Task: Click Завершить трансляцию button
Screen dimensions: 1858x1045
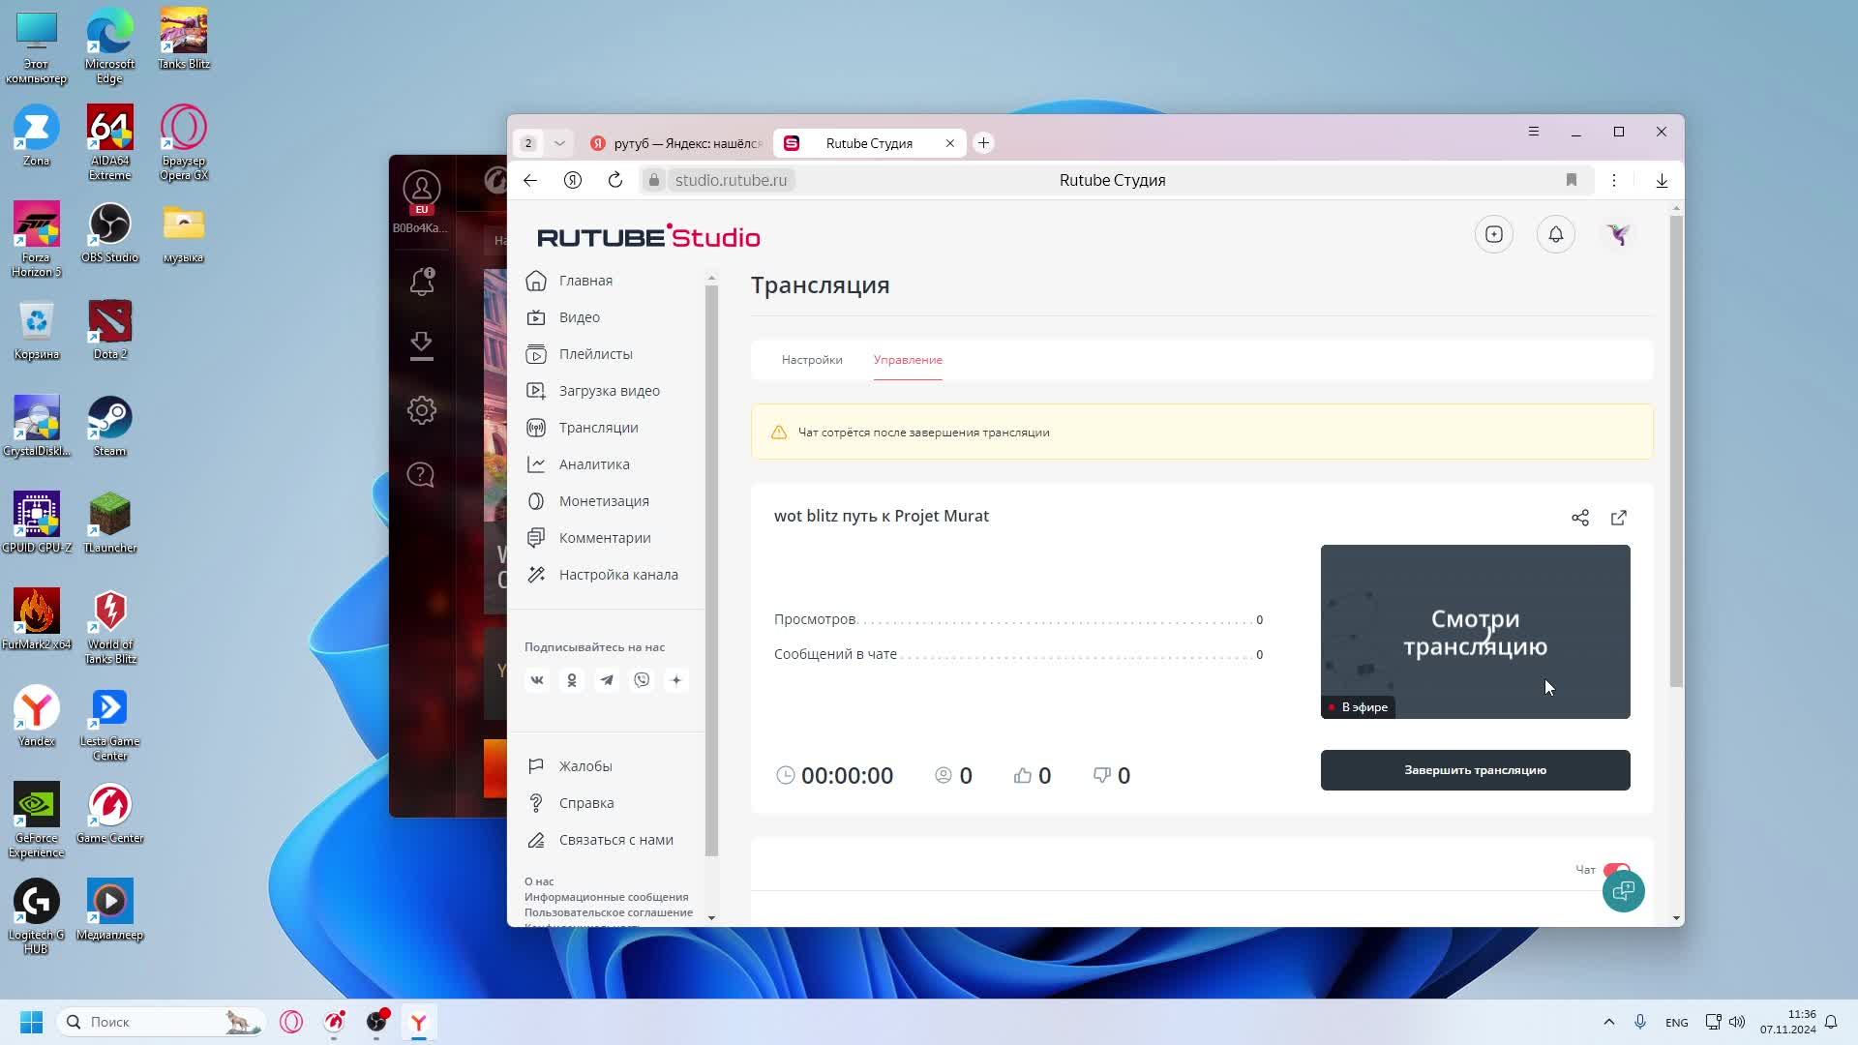Action: coord(1475,769)
